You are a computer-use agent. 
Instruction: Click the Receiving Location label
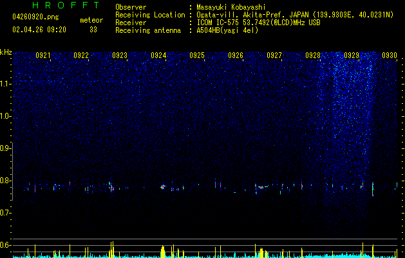click(150, 15)
